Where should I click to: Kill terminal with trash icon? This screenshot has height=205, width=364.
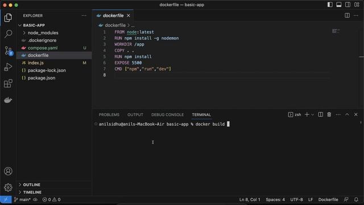click(329, 114)
